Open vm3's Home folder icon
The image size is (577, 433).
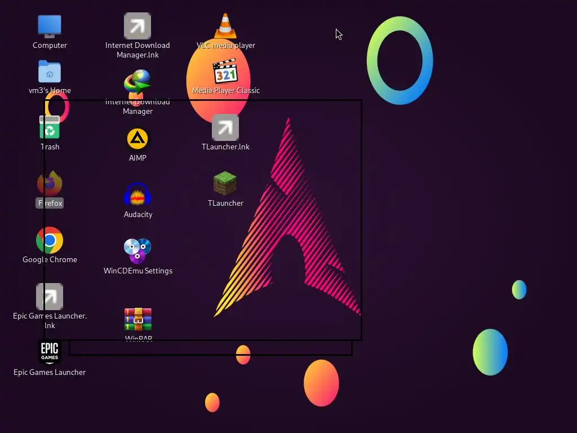[50, 72]
